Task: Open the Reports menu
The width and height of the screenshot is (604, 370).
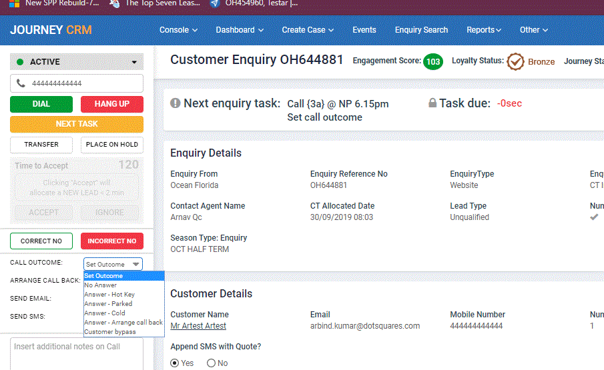Action: click(484, 30)
